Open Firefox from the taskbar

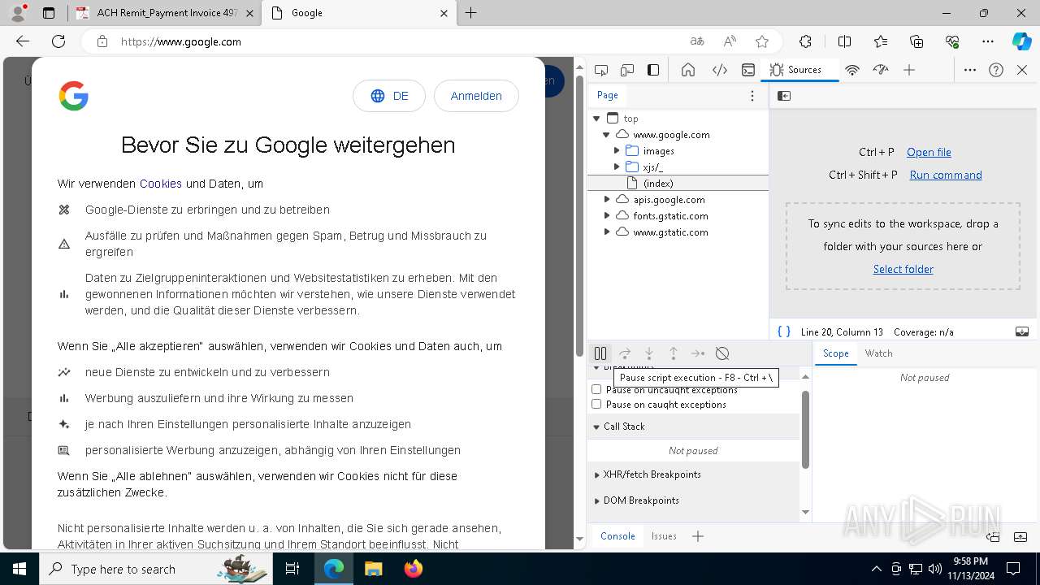[x=414, y=569]
